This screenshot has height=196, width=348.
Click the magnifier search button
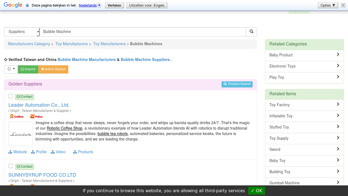pyautogui.click(x=251, y=32)
